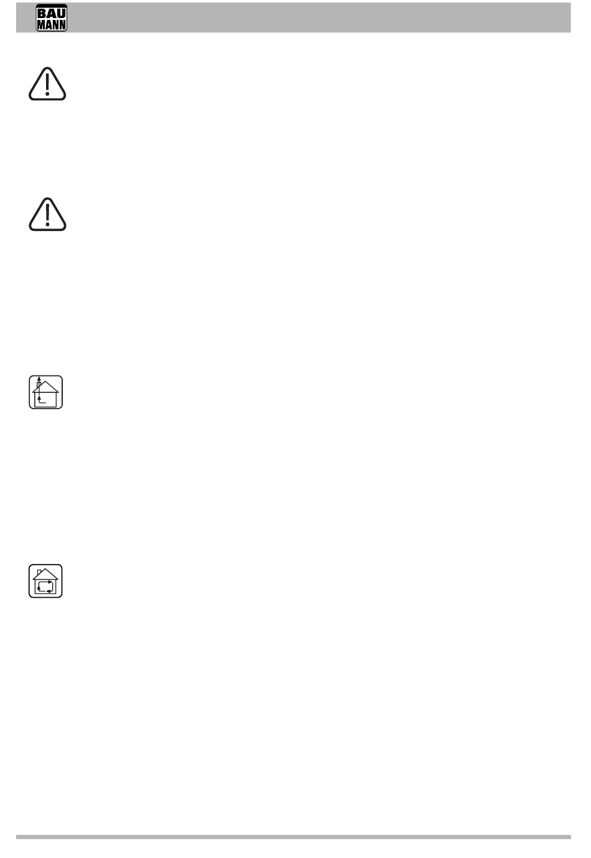
Task: Click the grey footer line at page bottom
Action: tap(293, 837)
